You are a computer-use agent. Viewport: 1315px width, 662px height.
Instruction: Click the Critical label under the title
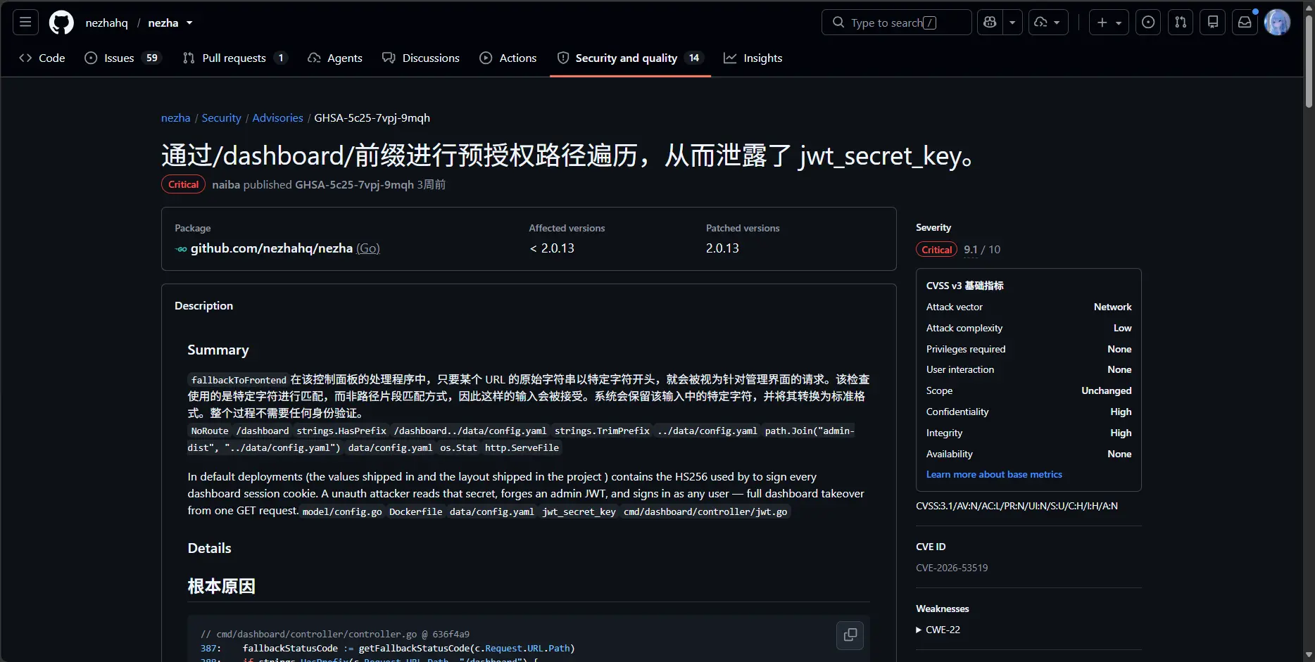[183, 184]
